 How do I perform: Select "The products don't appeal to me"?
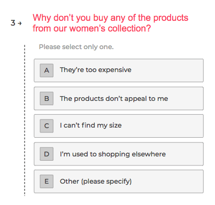click(x=114, y=99)
